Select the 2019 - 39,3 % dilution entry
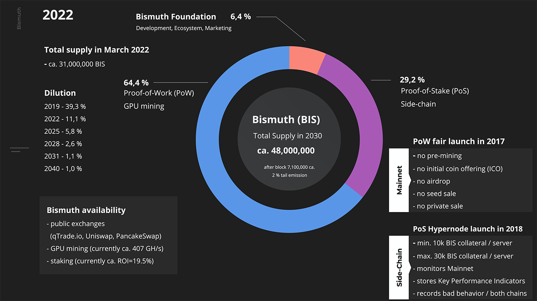The image size is (537, 301). click(65, 106)
